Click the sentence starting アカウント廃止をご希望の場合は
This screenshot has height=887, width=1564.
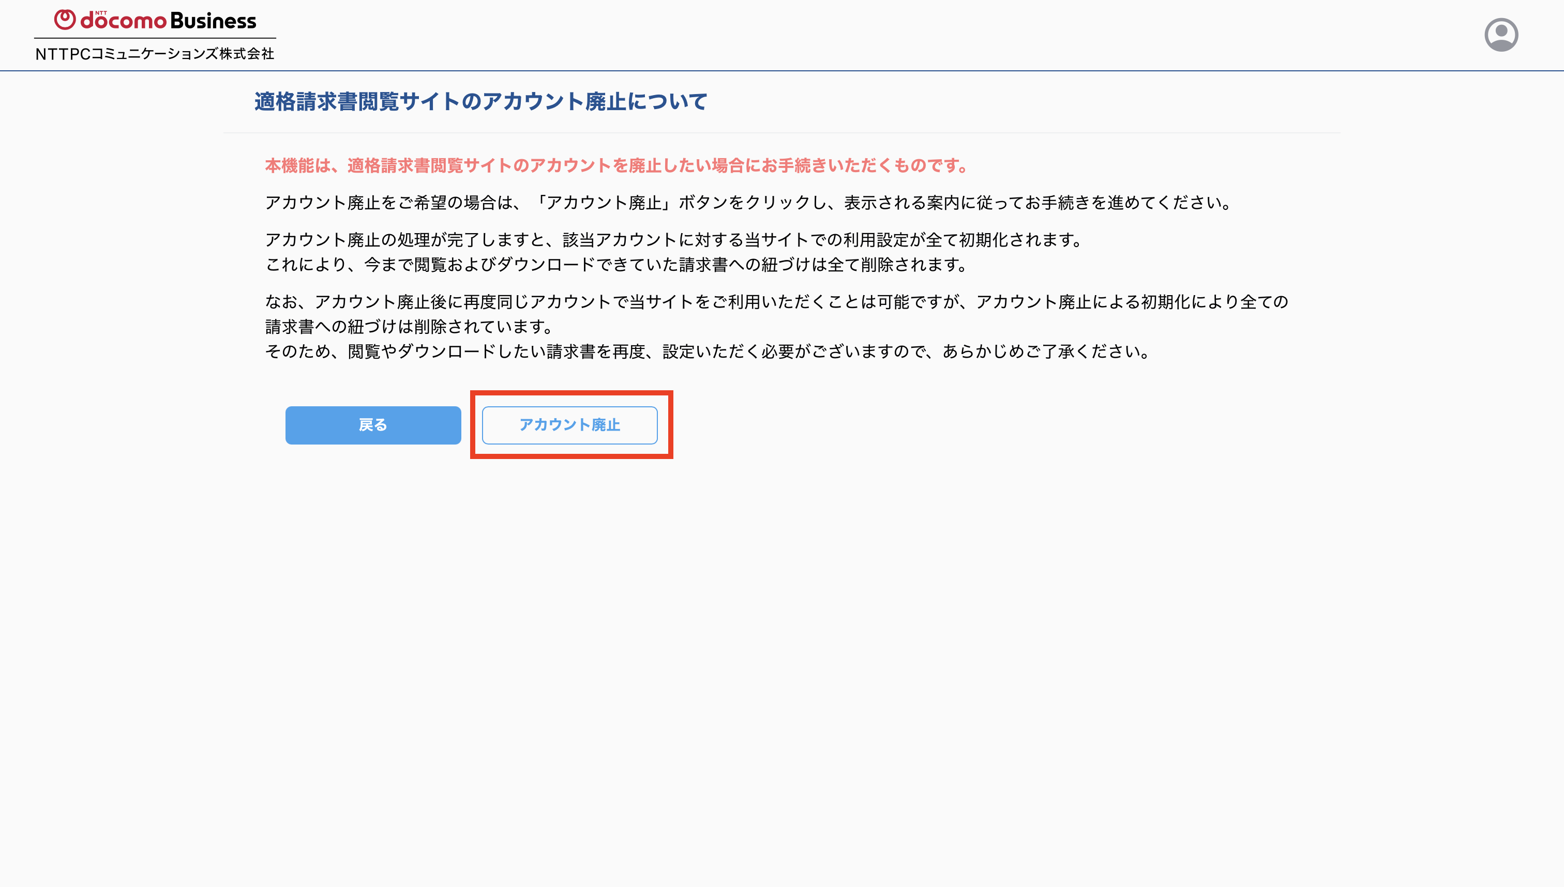click(748, 202)
